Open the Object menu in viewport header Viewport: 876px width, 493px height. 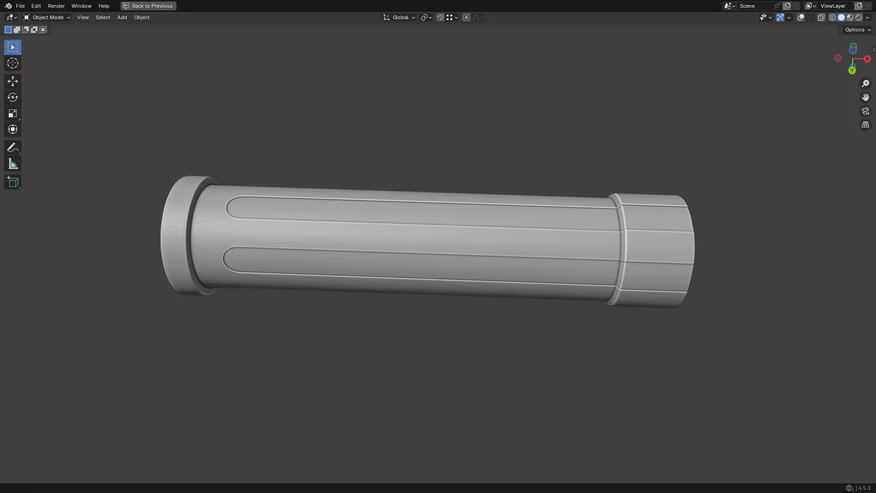pos(141,17)
